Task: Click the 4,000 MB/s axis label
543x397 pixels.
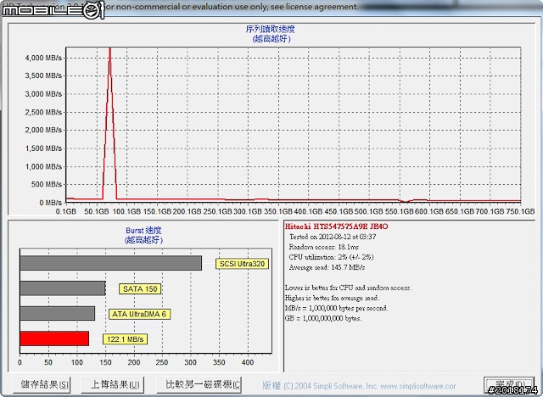Action: click(43, 58)
